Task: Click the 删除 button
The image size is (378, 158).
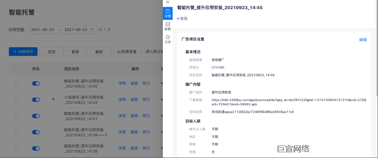Action: coord(99,52)
